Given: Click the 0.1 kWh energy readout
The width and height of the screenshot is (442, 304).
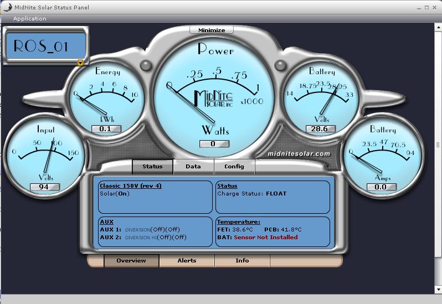Looking at the screenshot, I should [106, 129].
